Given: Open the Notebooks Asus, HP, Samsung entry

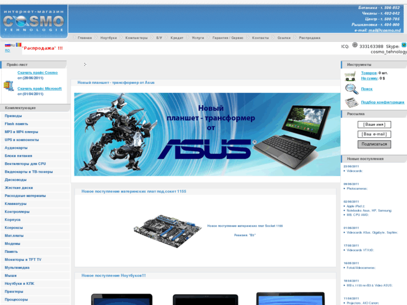Looking at the screenshot, I should [x=369, y=210].
